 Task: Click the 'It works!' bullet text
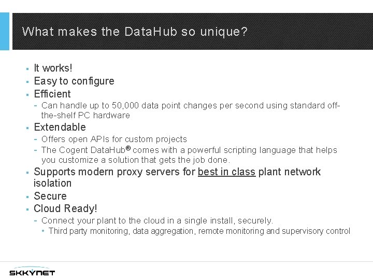[53, 68]
